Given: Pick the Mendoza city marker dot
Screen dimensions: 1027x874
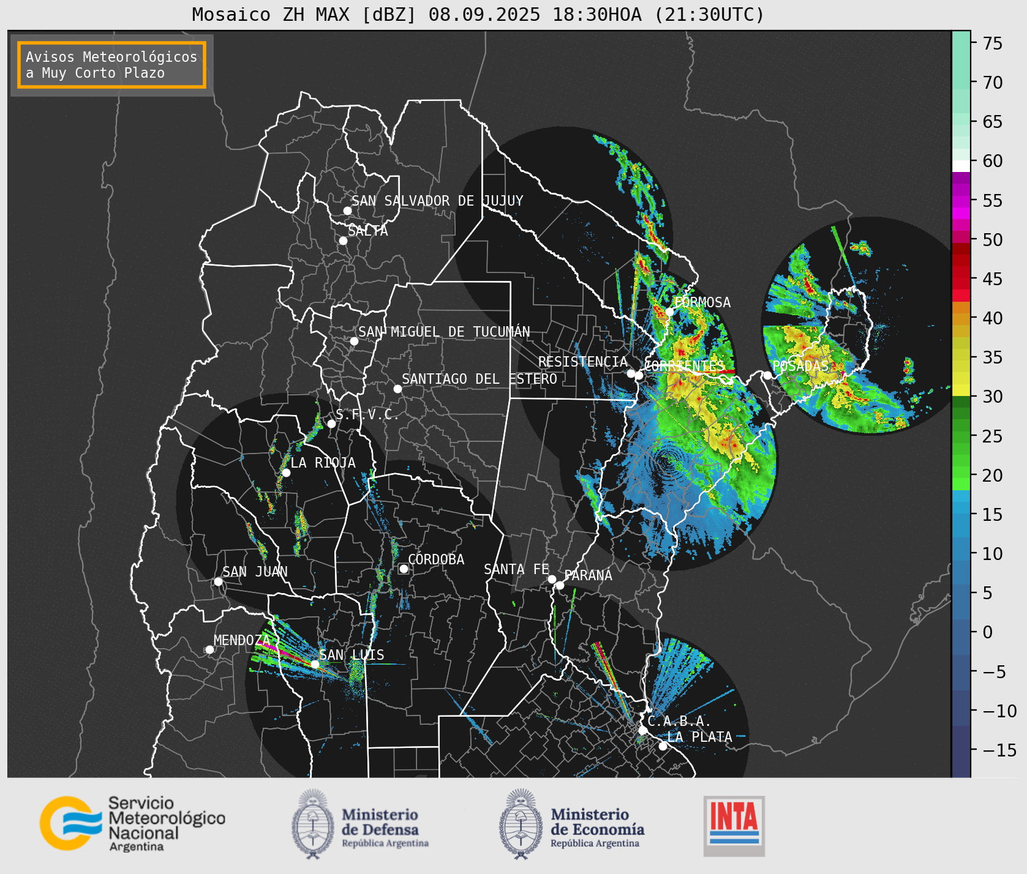Looking at the screenshot, I should (209, 649).
